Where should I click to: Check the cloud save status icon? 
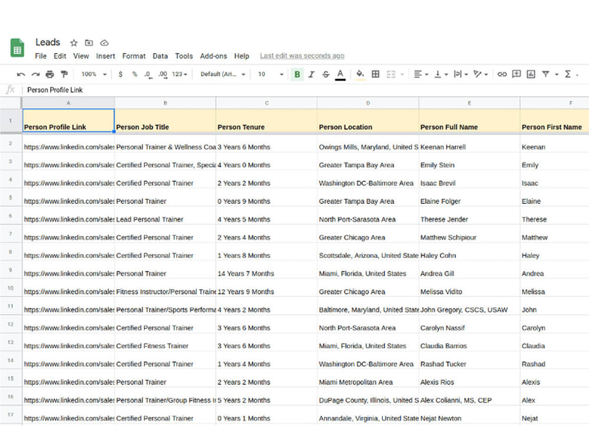coord(104,43)
